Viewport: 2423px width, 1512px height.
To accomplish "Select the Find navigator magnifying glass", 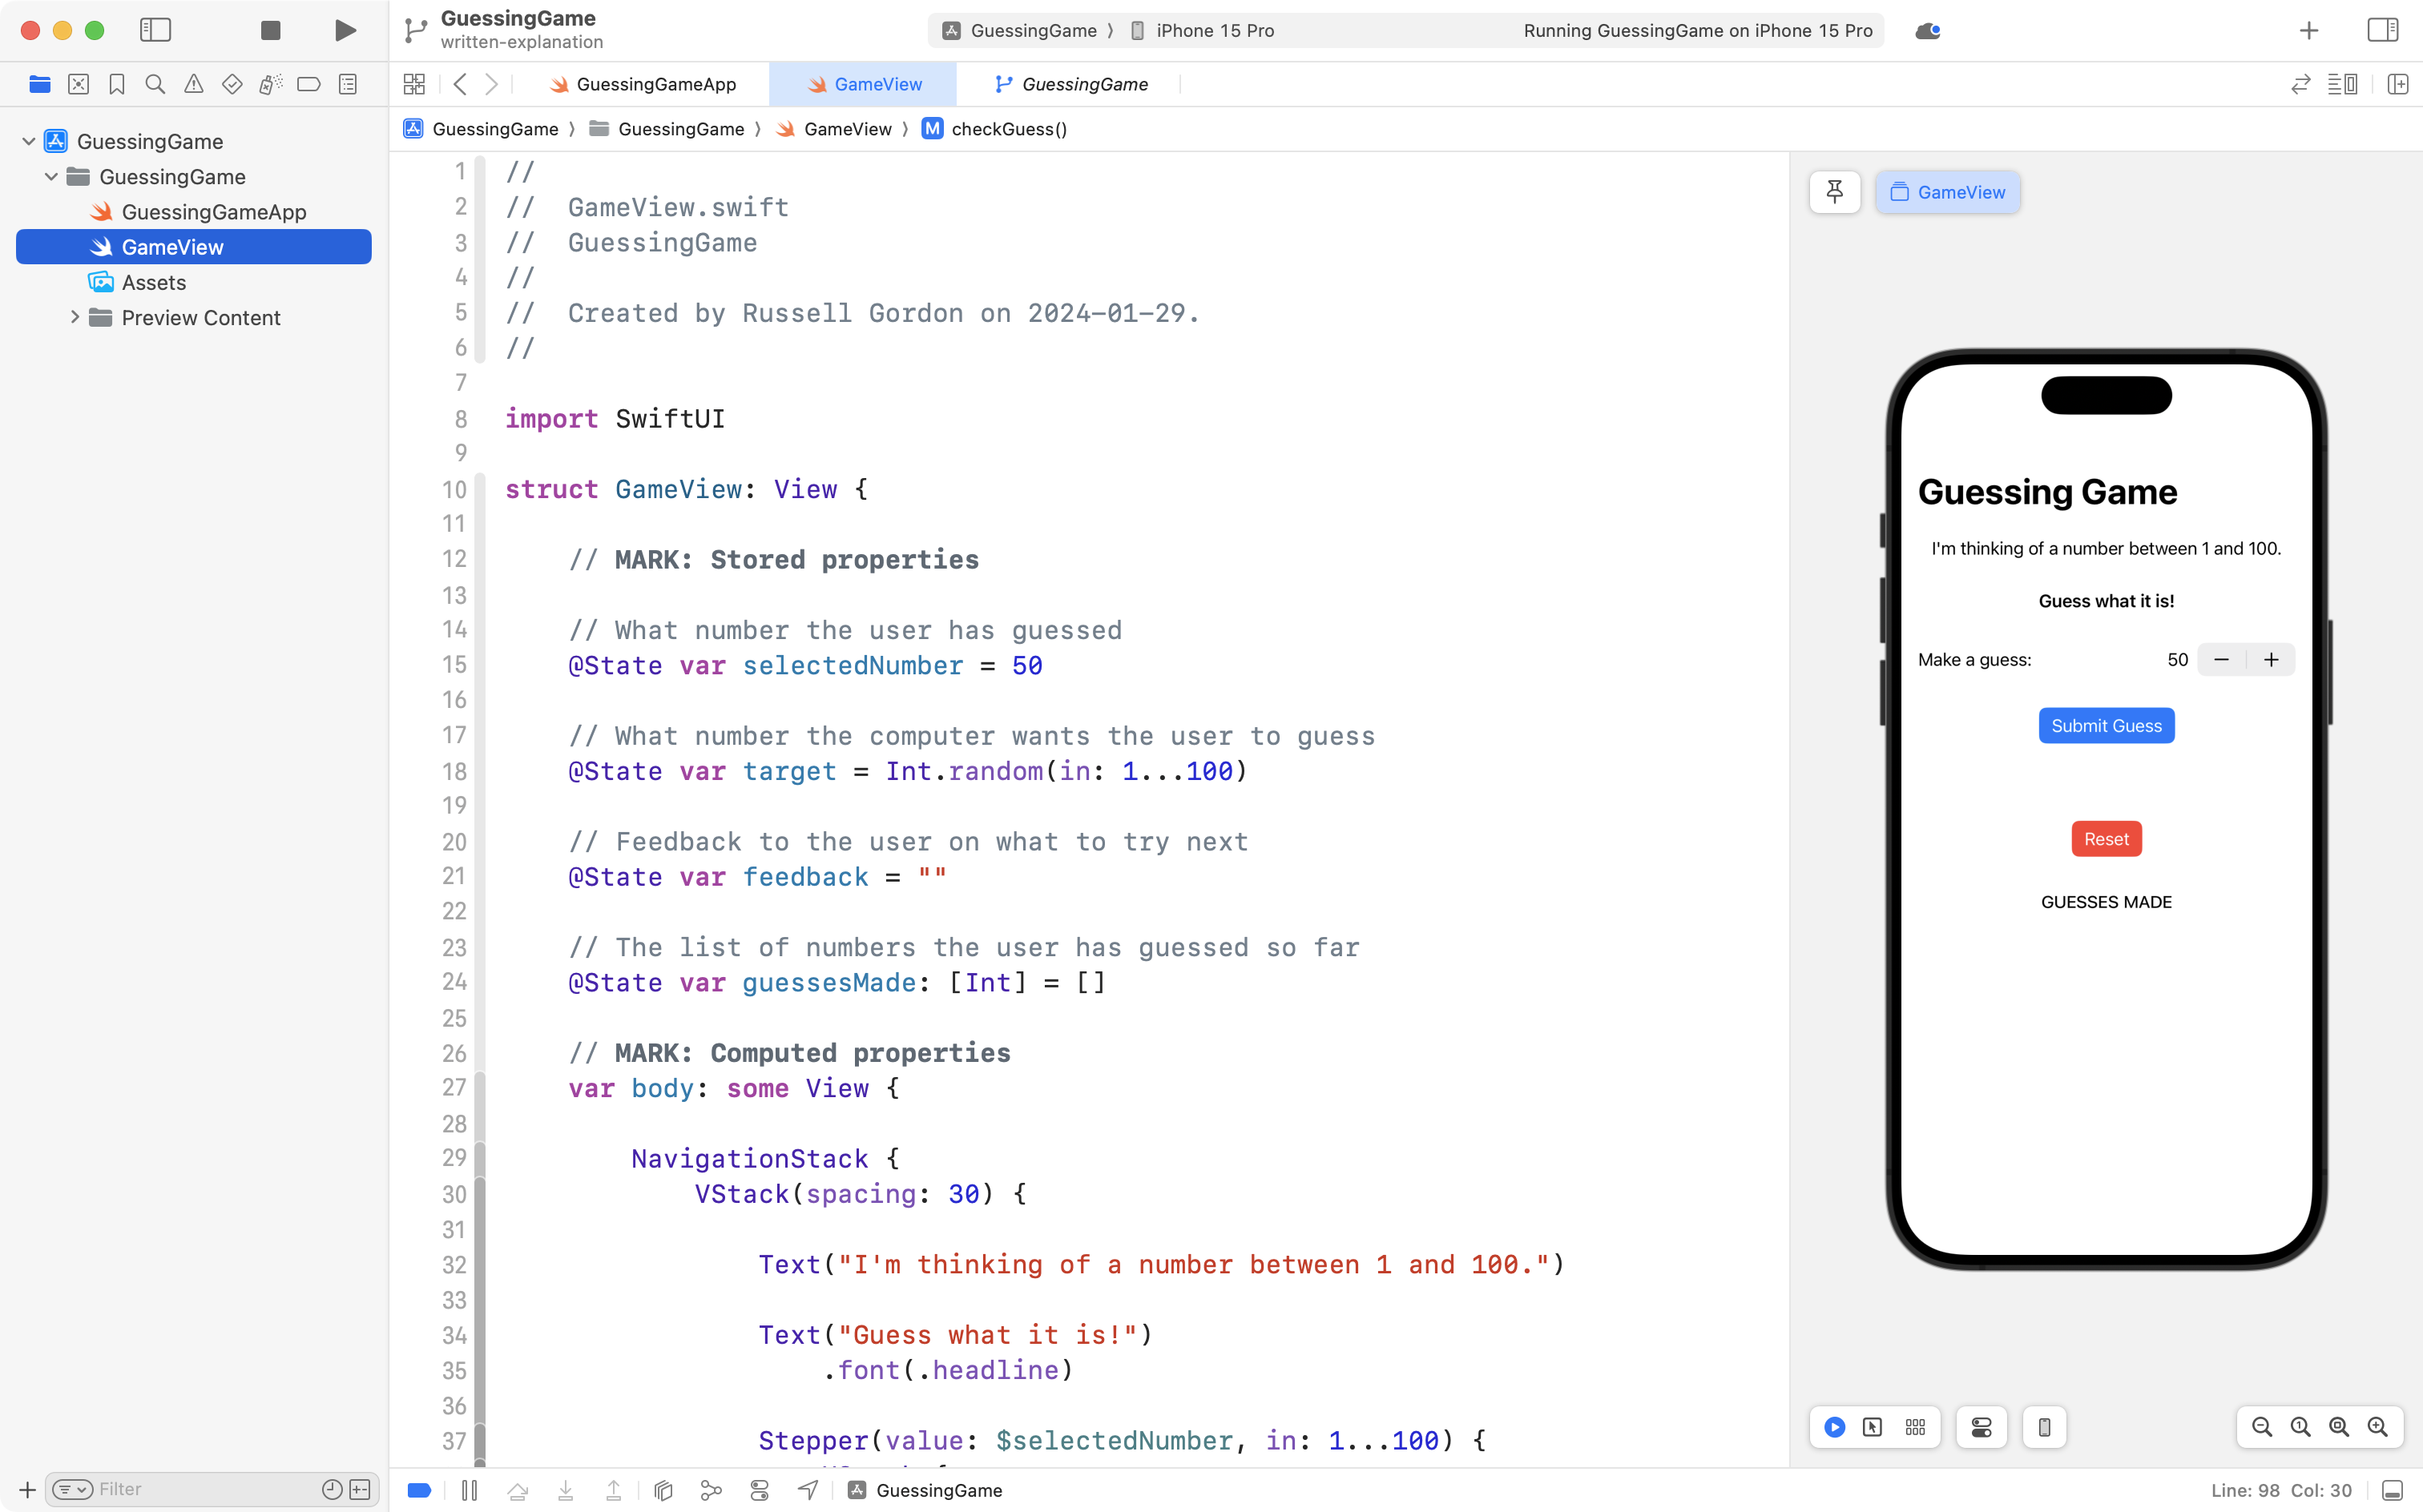I will click(x=154, y=84).
